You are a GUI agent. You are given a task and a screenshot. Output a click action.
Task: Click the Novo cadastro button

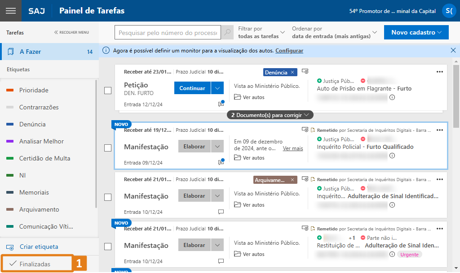[x=416, y=32]
